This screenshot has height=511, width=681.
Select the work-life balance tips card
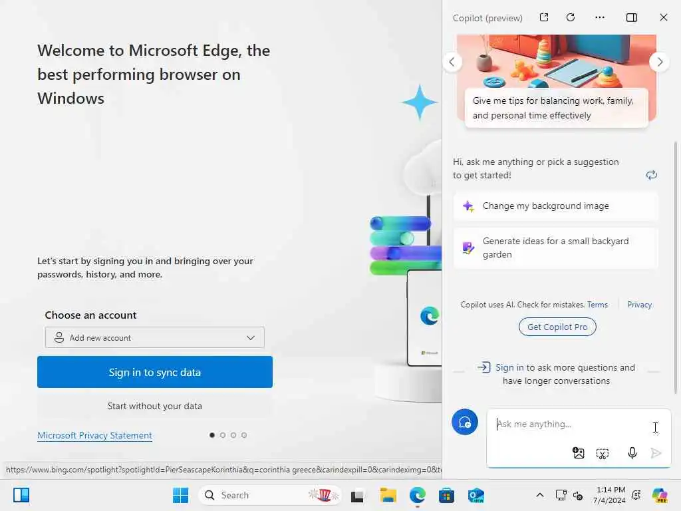[x=556, y=108]
